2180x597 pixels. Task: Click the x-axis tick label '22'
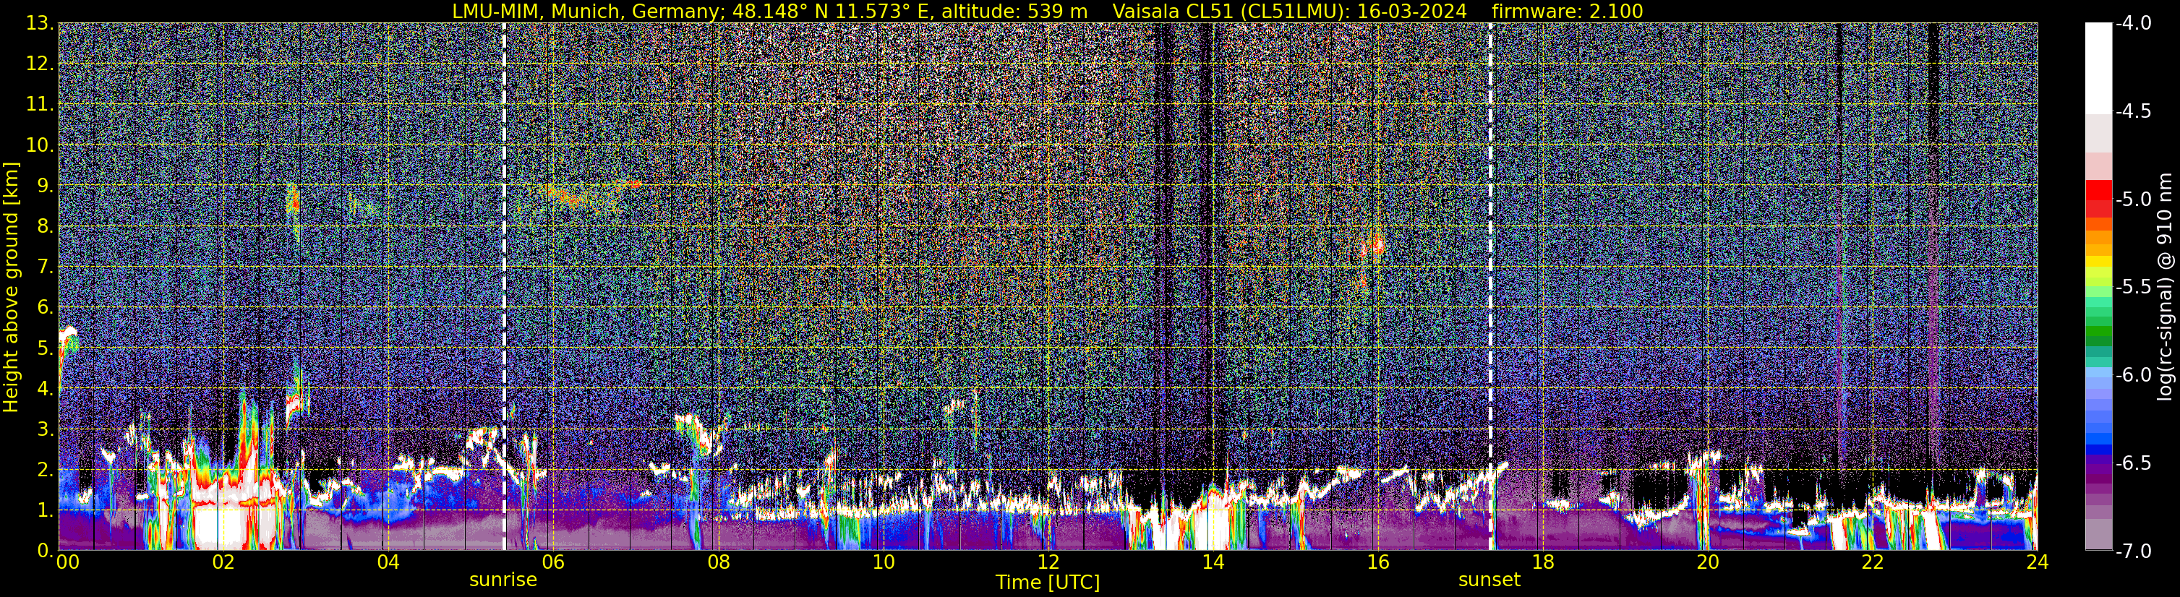point(1873,562)
